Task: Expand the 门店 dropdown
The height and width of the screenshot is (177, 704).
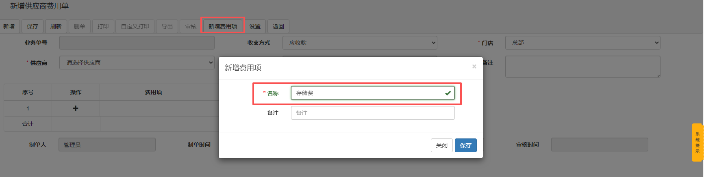Action: click(582, 43)
